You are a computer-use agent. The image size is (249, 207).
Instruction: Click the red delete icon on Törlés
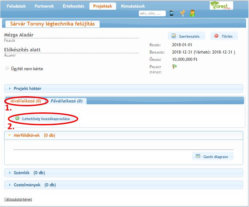[216, 36]
